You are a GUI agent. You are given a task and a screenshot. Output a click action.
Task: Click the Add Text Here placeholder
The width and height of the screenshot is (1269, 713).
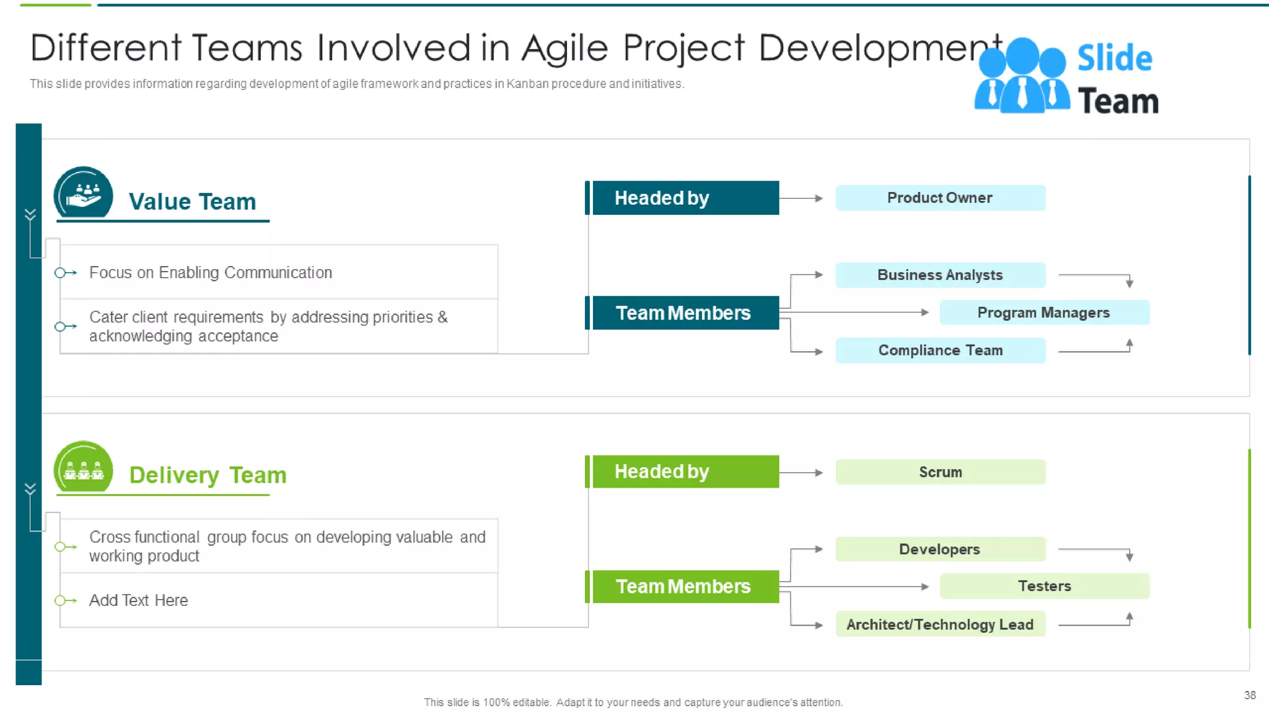point(138,600)
